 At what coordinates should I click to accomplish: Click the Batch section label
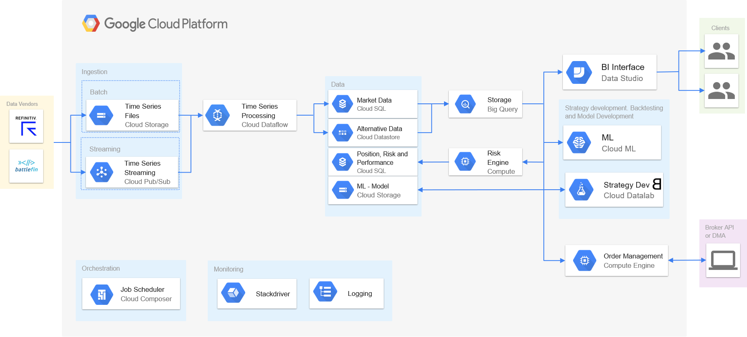pyautogui.click(x=99, y=92)
